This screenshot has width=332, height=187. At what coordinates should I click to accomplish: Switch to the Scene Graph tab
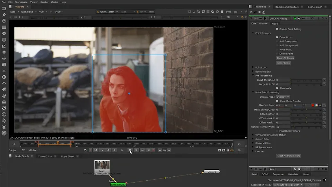click(x=315, y=7)
